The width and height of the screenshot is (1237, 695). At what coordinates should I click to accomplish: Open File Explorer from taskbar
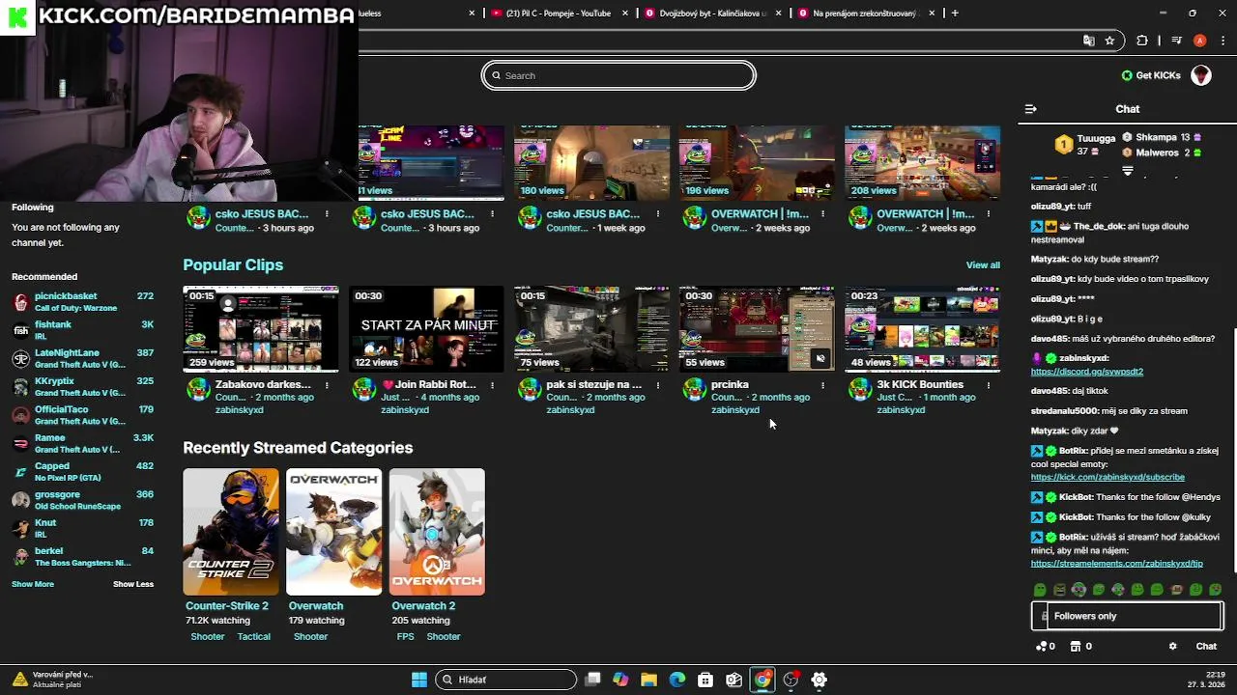(x=649, y=680)
